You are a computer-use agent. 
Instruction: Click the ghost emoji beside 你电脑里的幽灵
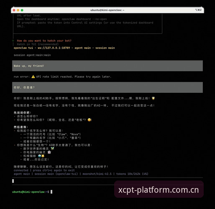coord(49,152)
